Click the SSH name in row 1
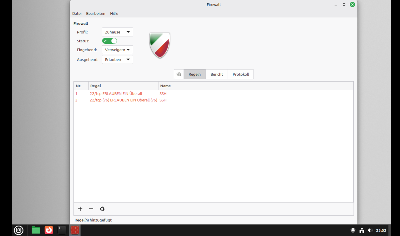 pyautogui.click(x=163, y=94)
